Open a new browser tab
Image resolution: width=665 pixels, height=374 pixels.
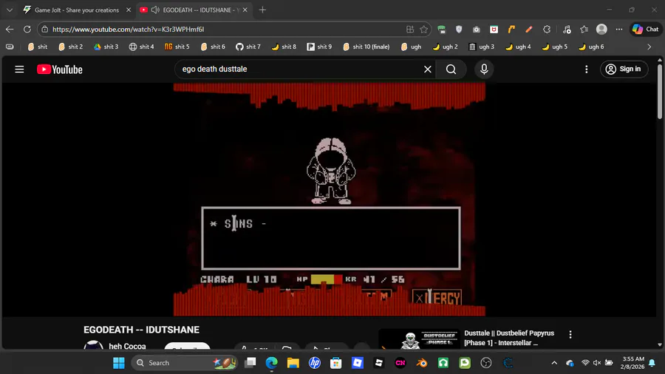(262, 10)
